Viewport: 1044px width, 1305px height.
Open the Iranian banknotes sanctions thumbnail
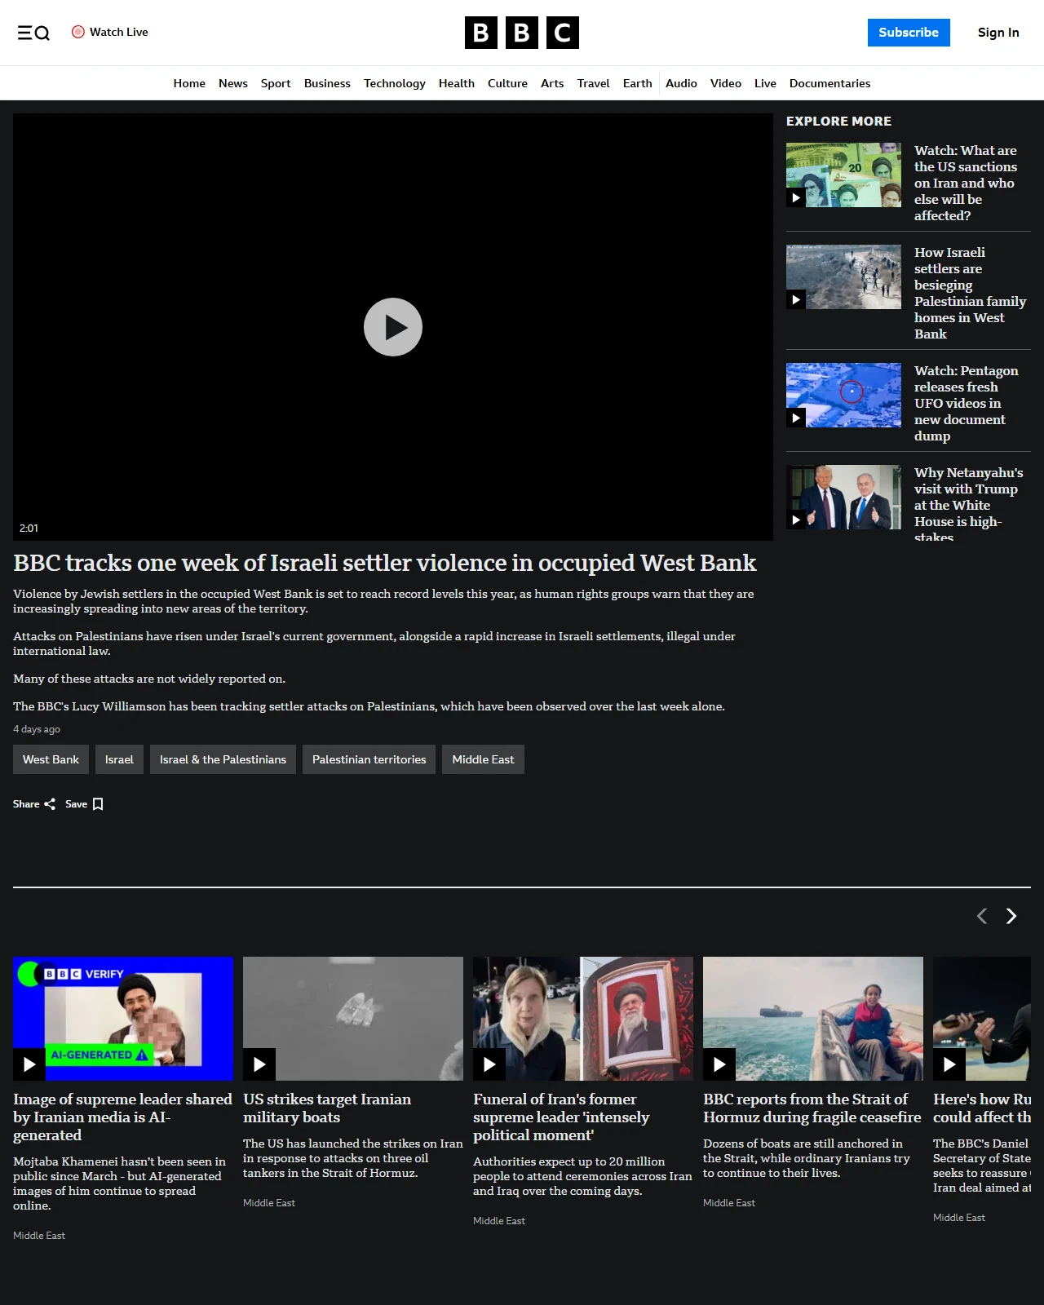843,175
